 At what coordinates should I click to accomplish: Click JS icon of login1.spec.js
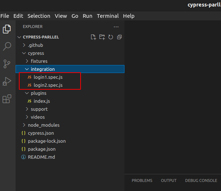(29, 77)
